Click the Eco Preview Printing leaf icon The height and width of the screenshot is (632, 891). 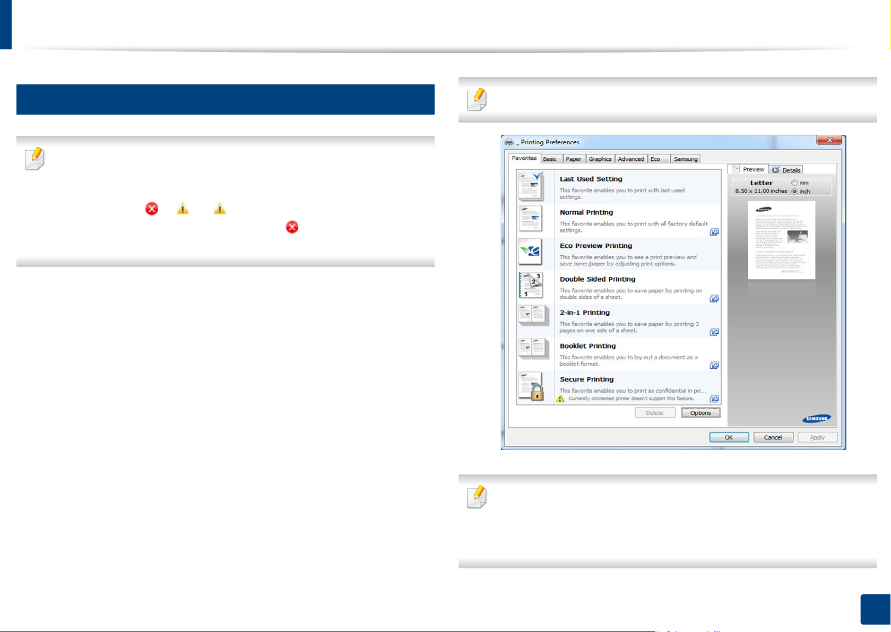click(530, 252)
